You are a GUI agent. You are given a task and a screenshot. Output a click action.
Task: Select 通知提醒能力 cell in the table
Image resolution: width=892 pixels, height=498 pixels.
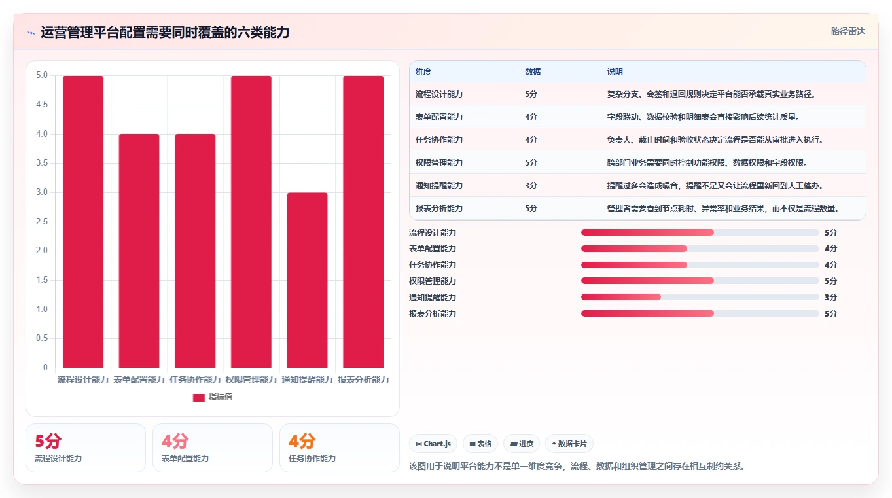(439, 186)
